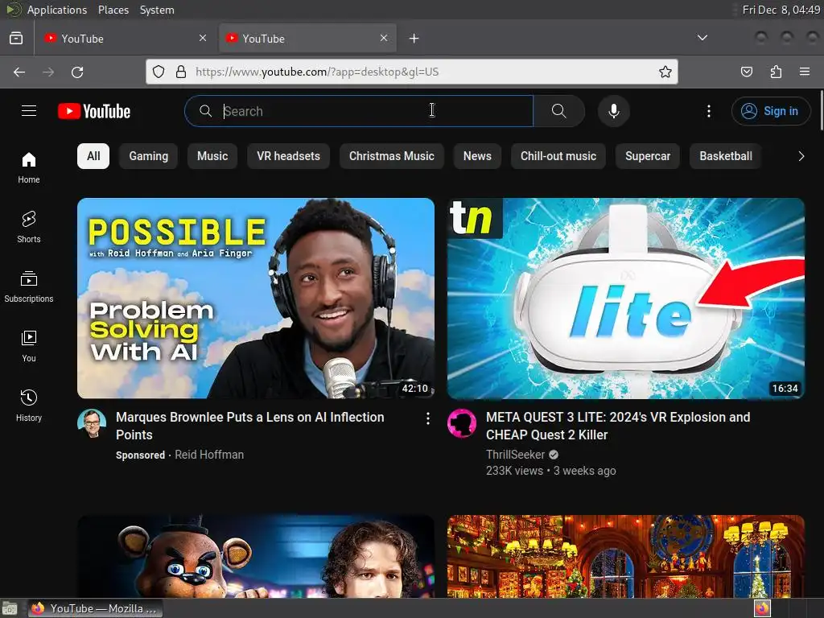Open more options for Marques Brownlee video
Screen dimensions: 824x618
point(428,418)
